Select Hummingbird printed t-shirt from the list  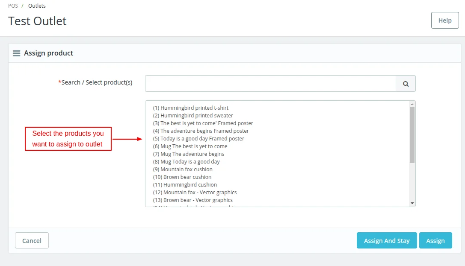tap(190, 108)
